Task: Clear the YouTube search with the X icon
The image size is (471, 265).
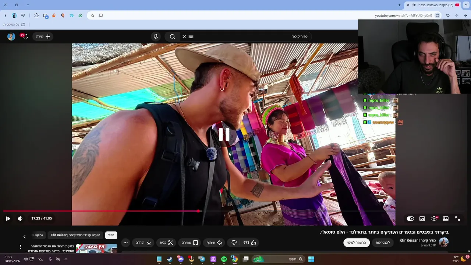Action: [184, 36]
